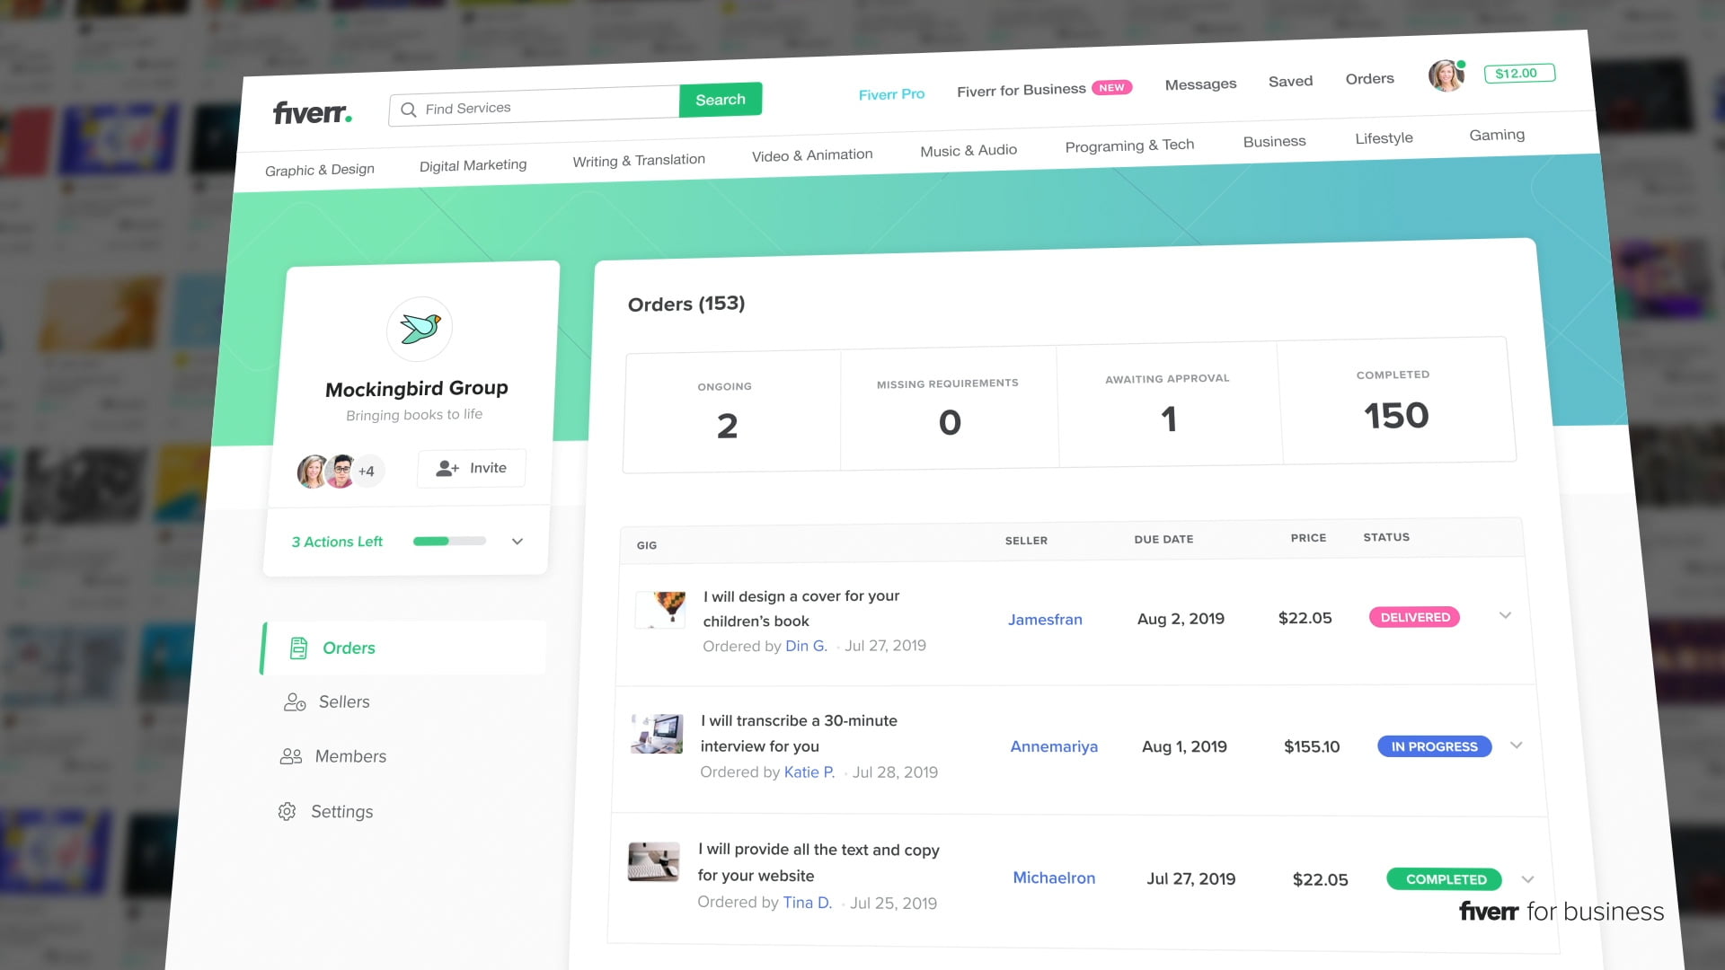Expand the Jamesfran delivered order row
The height and width of the screenshot is (970, 1725).
[x=1506, y=615]
